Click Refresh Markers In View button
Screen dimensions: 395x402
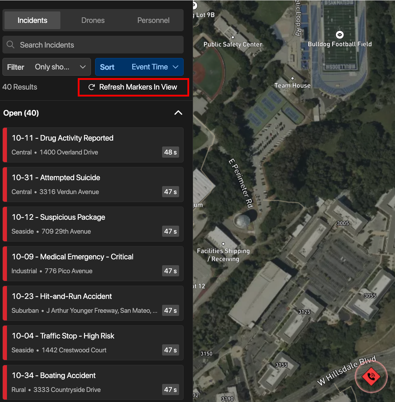[133, 87]
